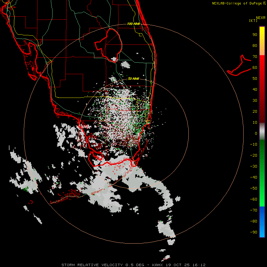Click the 20 value on the velocity scale

255,112
